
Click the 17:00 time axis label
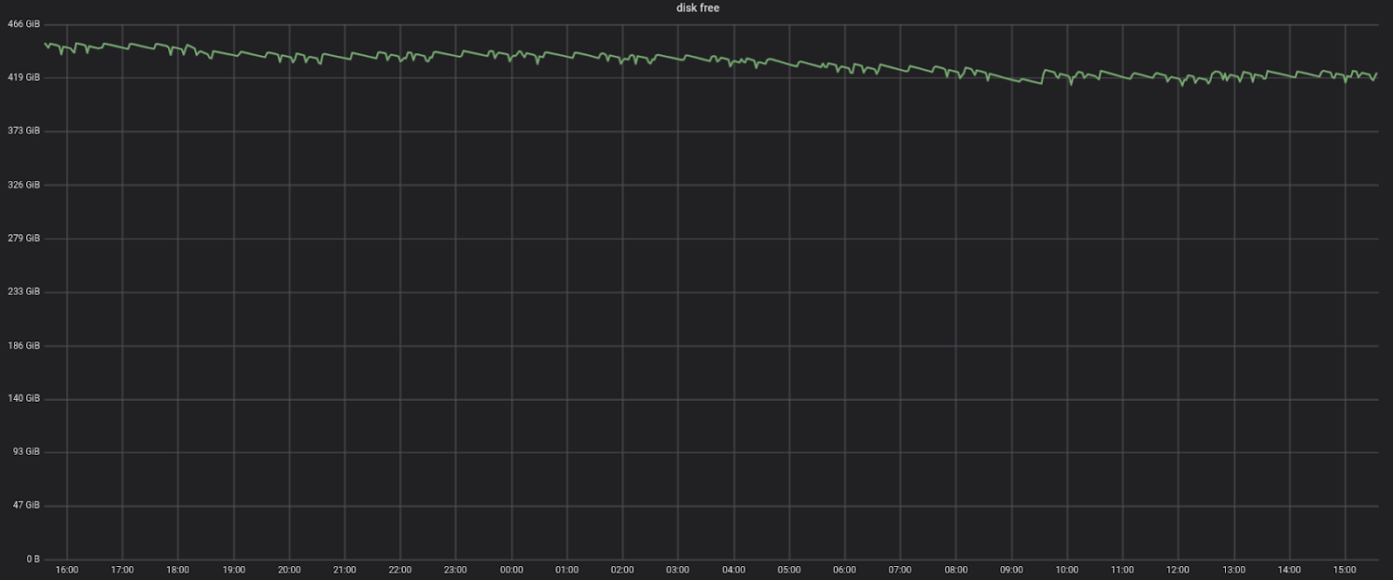click(x=123, y=570)
